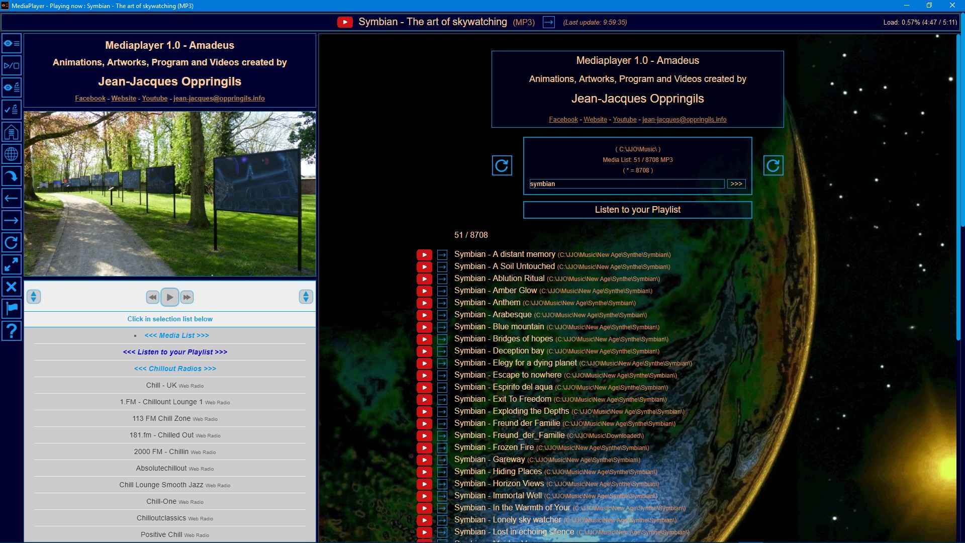The height and width of the screenshot is (543, 965).
Task: Click YouTube icon for Symbian - Frozen Fire
Action: 424,448
